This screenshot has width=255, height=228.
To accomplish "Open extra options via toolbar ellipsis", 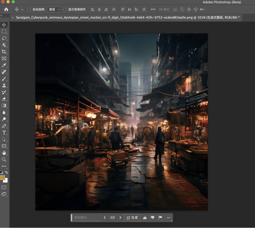I will pos(153,9).
